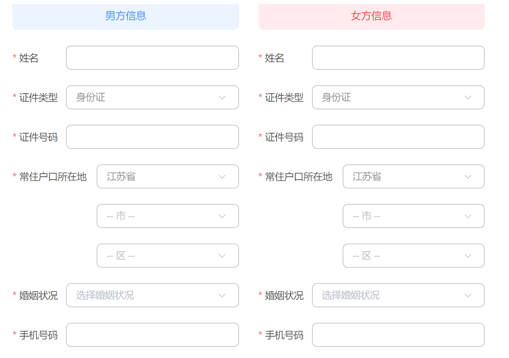This screenshot has width=509, height=358.
Task: Select the male party marital status dropdown
Action: [152, 295]
